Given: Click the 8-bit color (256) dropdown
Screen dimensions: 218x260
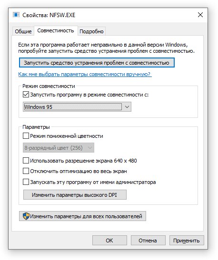Looking at the screenshot, I should point(59,147).
